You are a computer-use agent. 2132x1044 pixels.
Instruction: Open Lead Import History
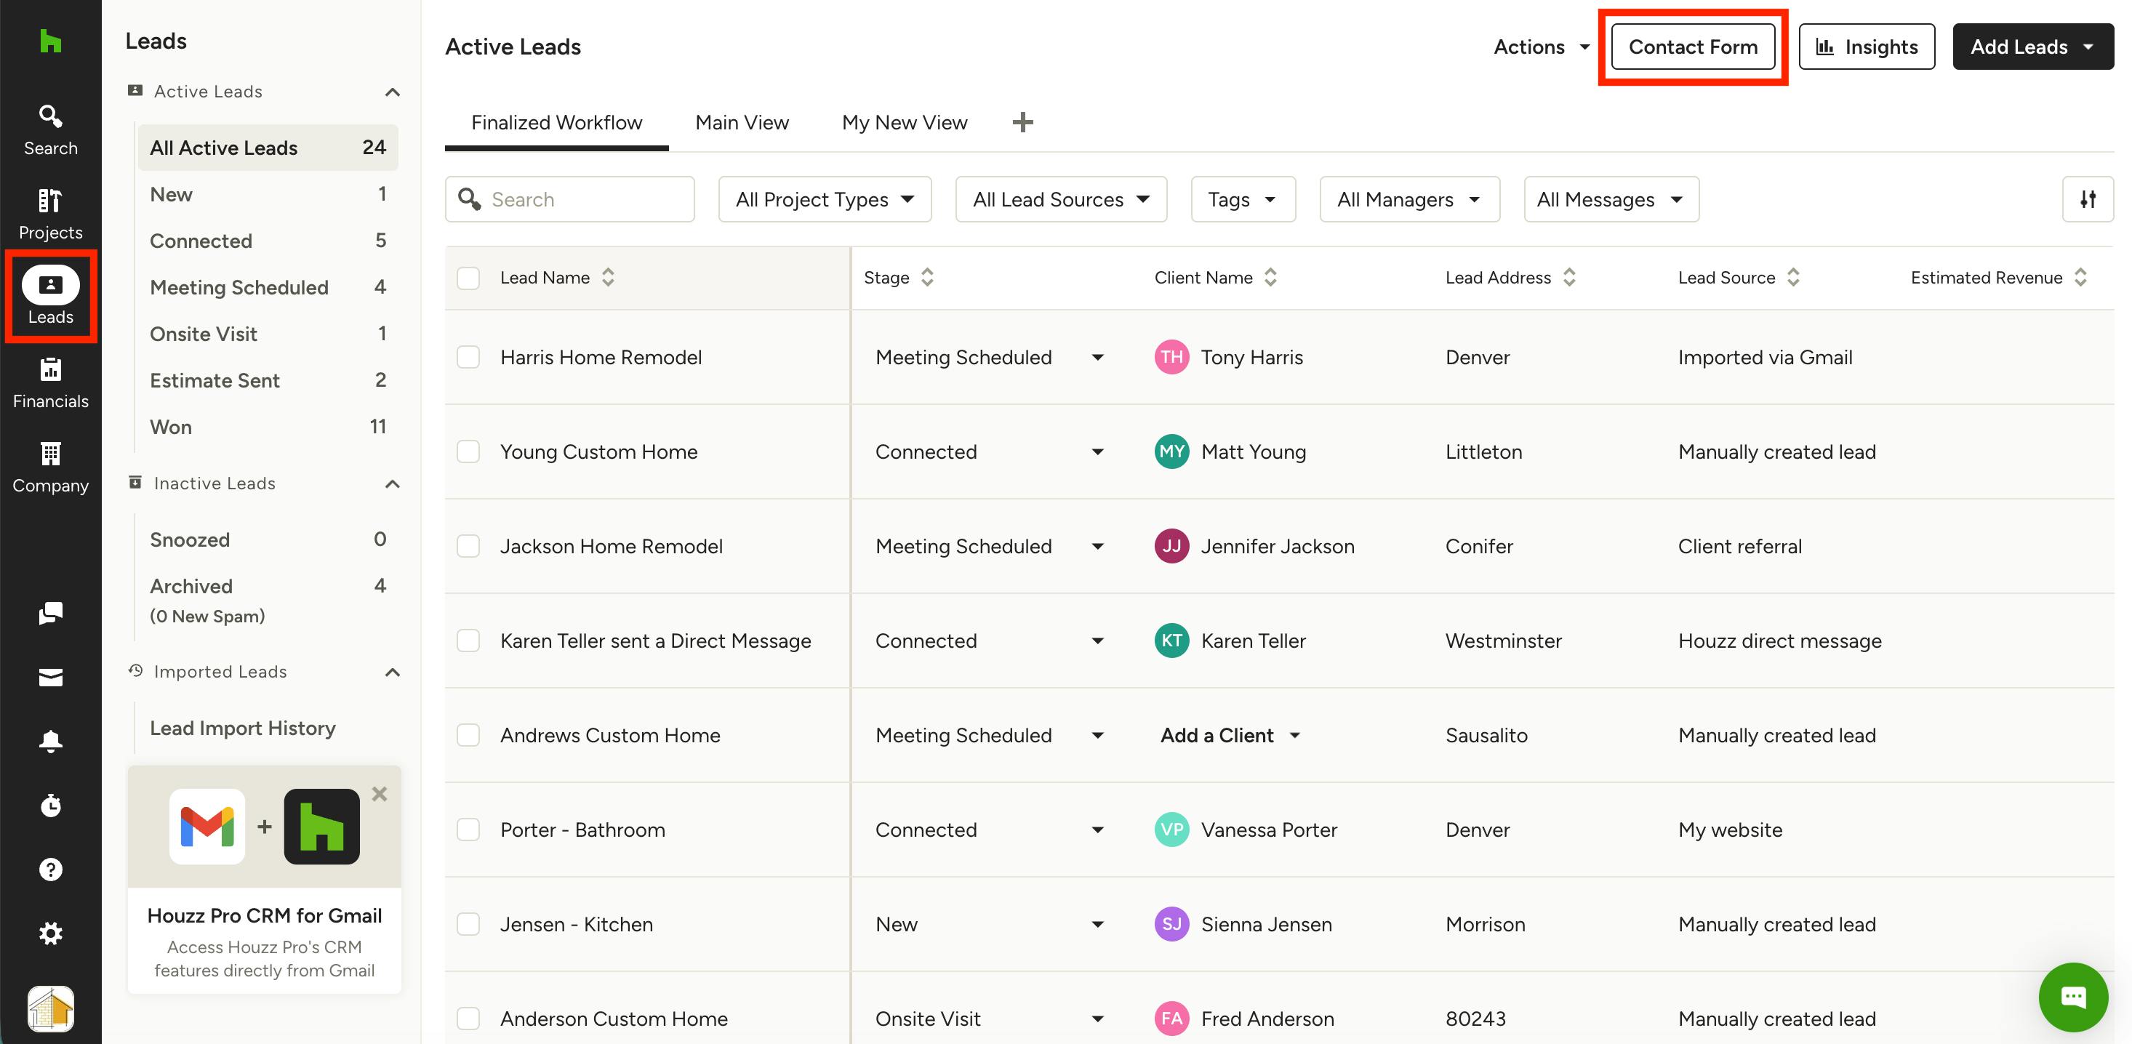click(242, 728)
